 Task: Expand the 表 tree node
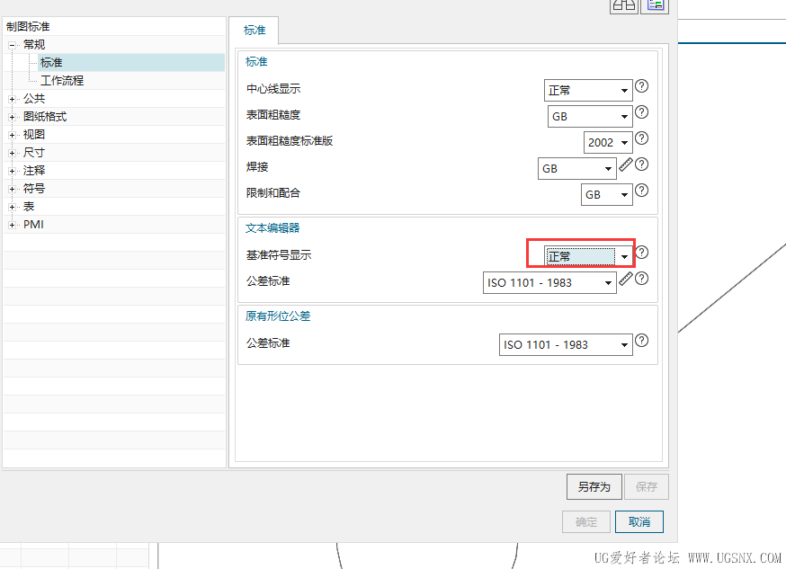[x=12, y=207]
